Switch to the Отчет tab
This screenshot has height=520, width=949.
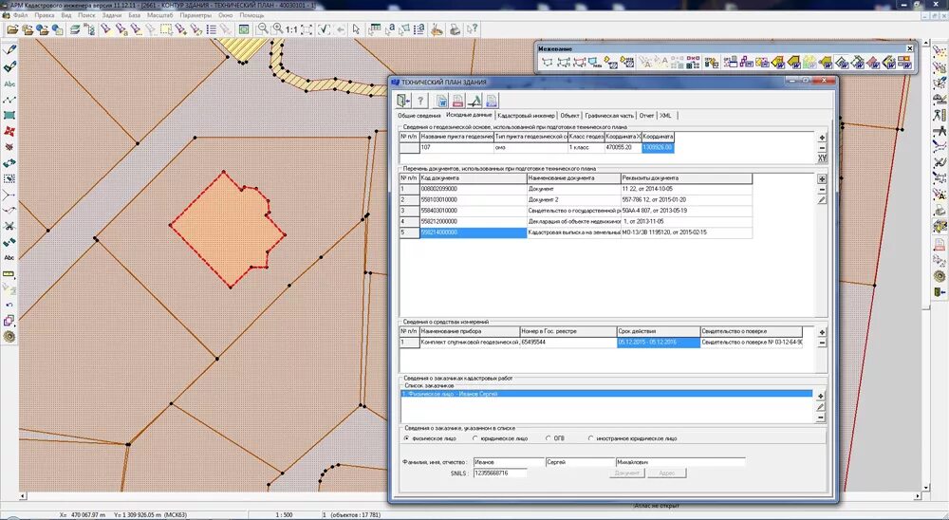(x=647, y=116)
